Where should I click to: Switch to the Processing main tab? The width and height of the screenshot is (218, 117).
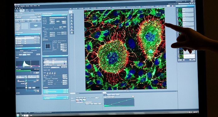coord(27,10)
